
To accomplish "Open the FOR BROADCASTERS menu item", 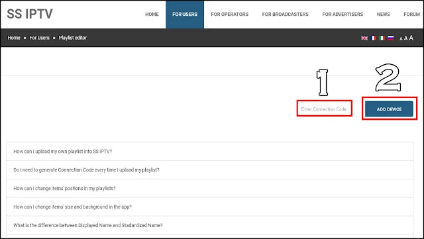I will pyautogui.click(x=286, y=15).
